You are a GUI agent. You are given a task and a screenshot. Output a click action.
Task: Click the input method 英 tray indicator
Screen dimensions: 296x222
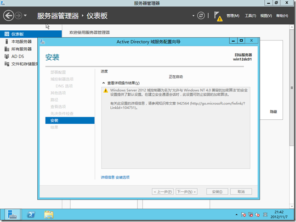coord(265,215)
